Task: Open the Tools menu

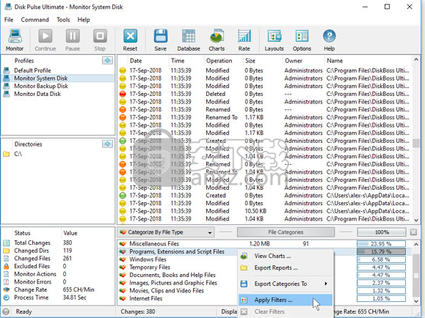Action: [63, 20]
